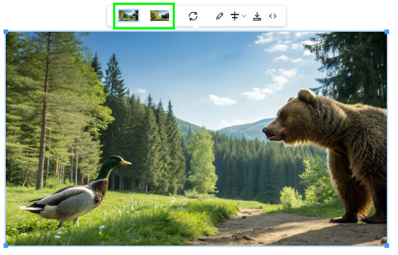398x255 pixels.
Task: Click the bottom-left resize handle
Action: click(x=6, y=245)
